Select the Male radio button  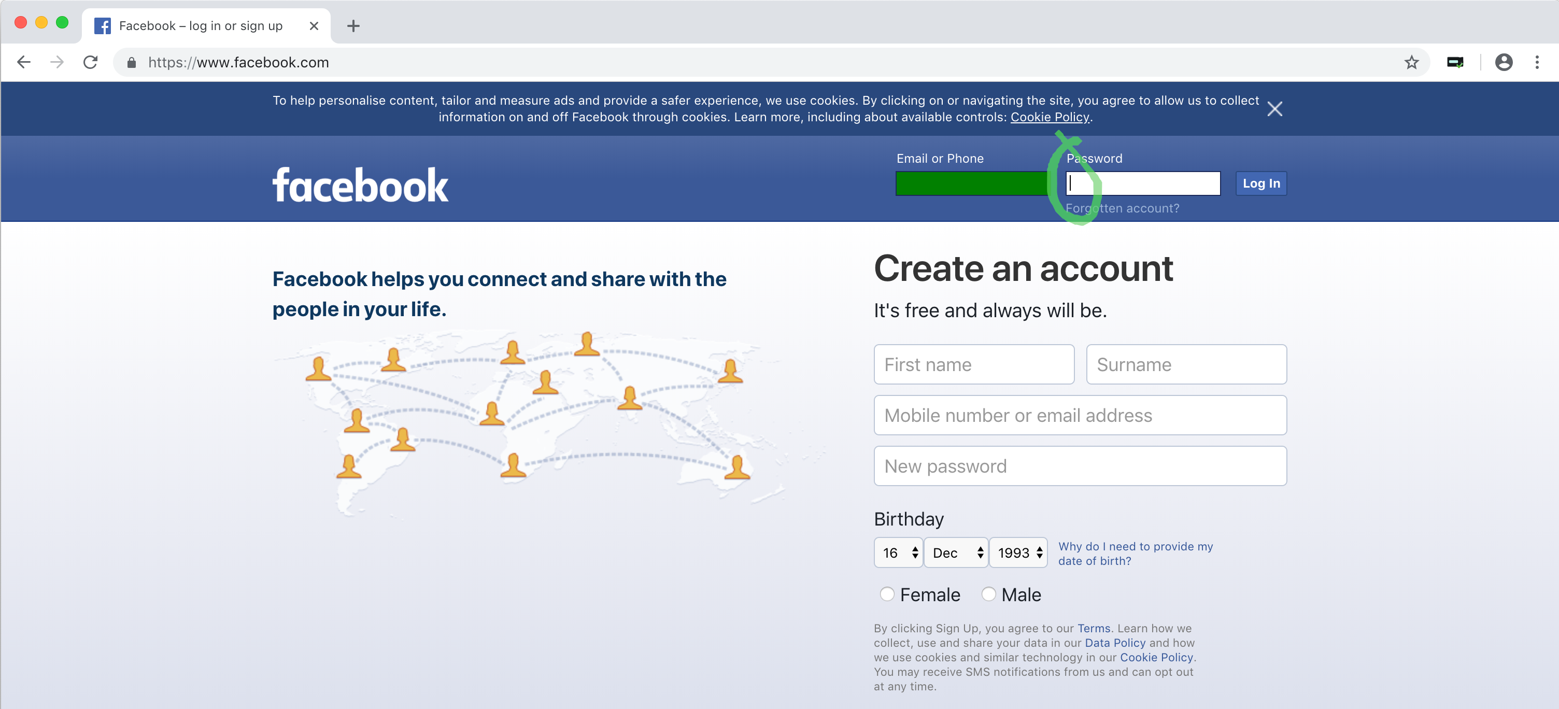[x=988, y=594]
